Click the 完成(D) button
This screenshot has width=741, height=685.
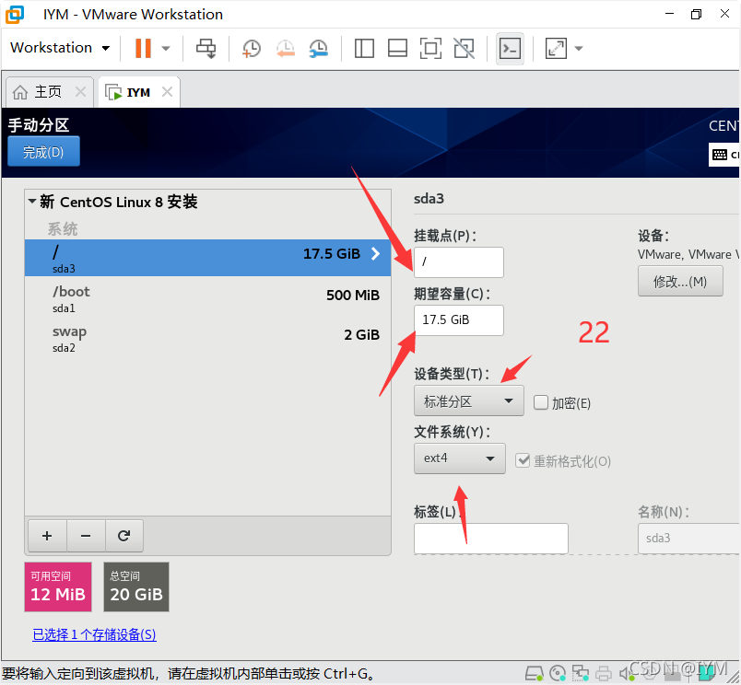coord(43,152)
